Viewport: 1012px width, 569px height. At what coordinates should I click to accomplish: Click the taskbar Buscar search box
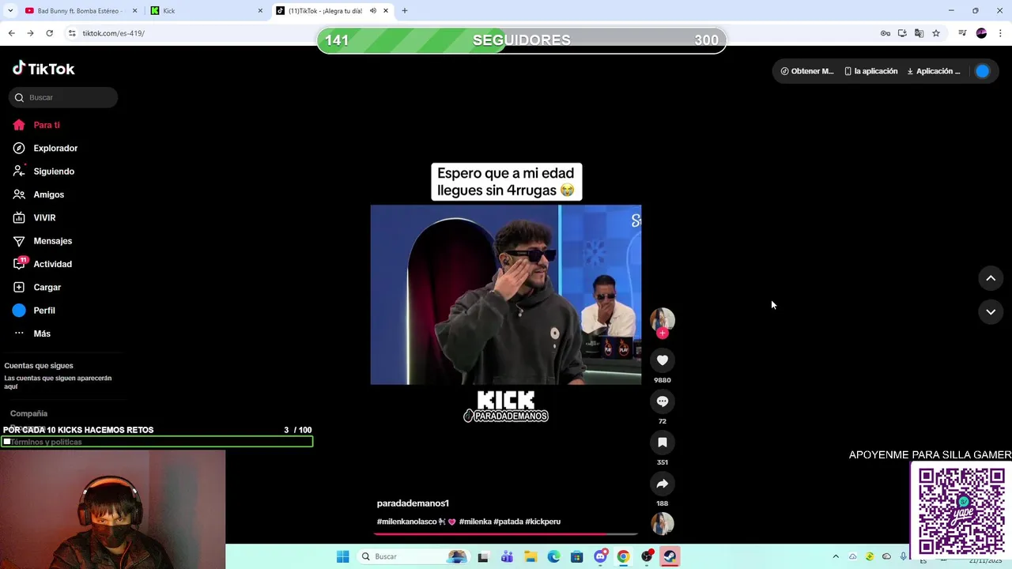point(412,556)
